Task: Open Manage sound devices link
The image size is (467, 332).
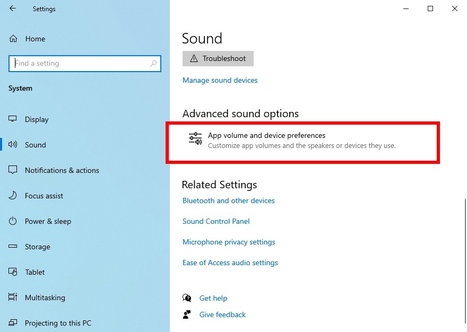Action: point(220,80)
